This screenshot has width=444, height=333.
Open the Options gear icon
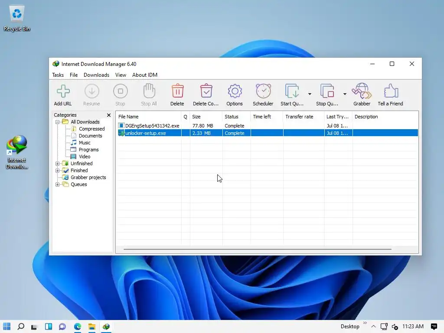(235, 91)
